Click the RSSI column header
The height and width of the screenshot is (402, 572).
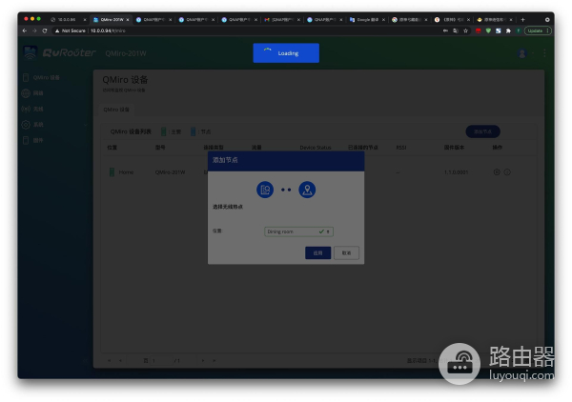401,148
